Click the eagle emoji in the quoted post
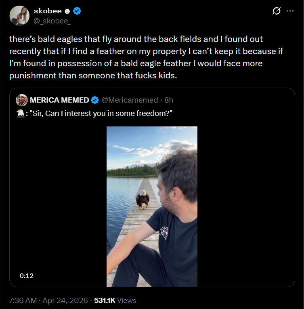Viewport: 304px width, 309px height. (20, 114)
